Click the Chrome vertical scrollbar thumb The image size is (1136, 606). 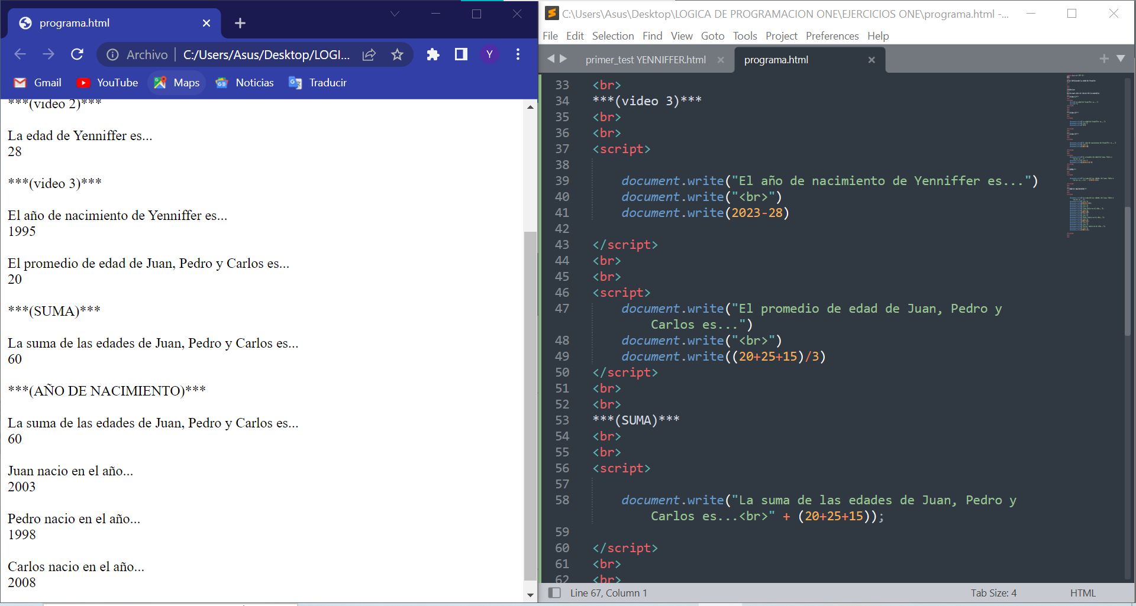tap(530, 406)
